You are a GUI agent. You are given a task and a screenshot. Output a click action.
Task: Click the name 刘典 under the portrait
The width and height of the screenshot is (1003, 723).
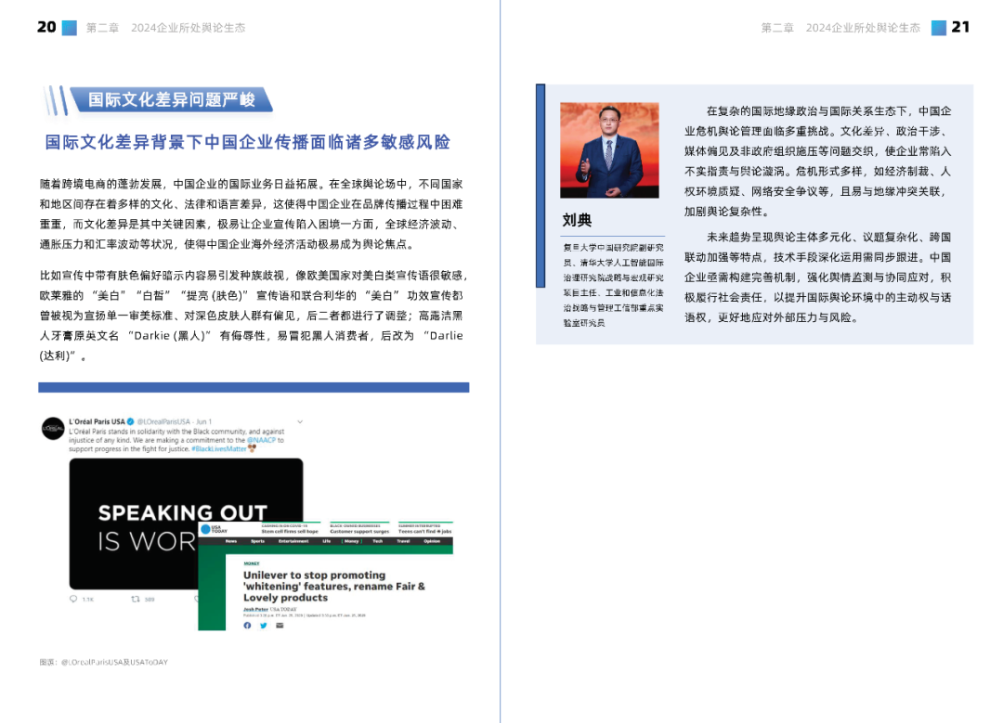point(577,221)
